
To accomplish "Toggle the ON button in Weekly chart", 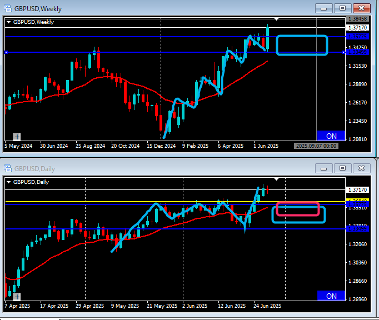I will [x=331, y=136].
